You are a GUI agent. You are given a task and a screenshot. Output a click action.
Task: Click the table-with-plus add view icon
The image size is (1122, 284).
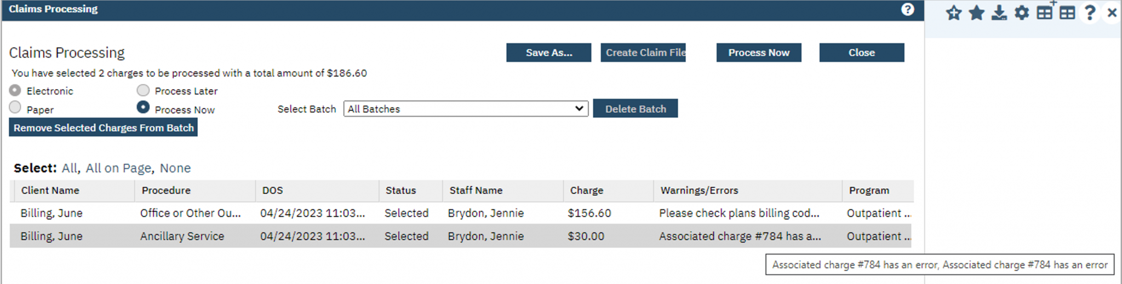click(1045, 12)
